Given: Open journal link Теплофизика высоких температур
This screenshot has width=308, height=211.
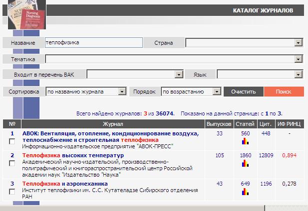Looking at the screenshot, I should (73, 155).
